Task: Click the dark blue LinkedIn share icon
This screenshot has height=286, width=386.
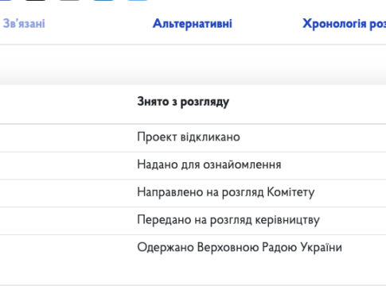Action: (x=103, y=0)
